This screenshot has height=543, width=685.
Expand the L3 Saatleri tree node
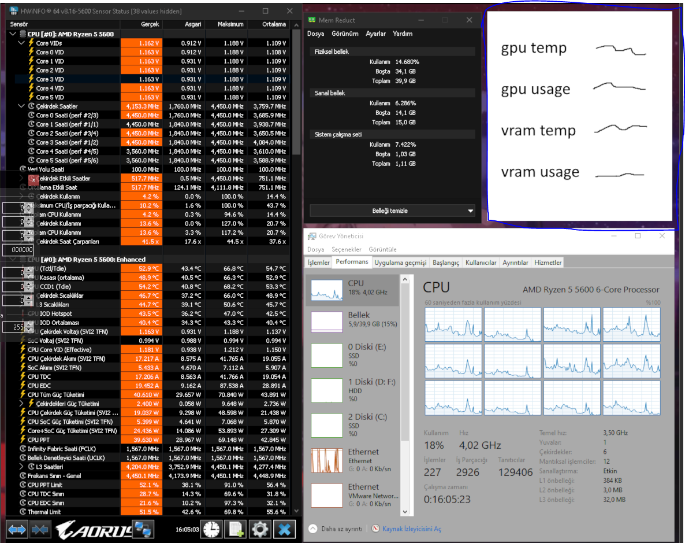[21, 467]
